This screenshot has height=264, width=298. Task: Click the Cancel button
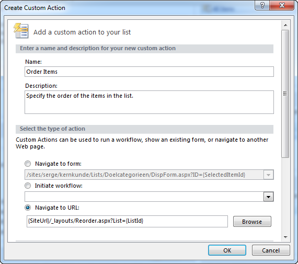pos(271,250)
